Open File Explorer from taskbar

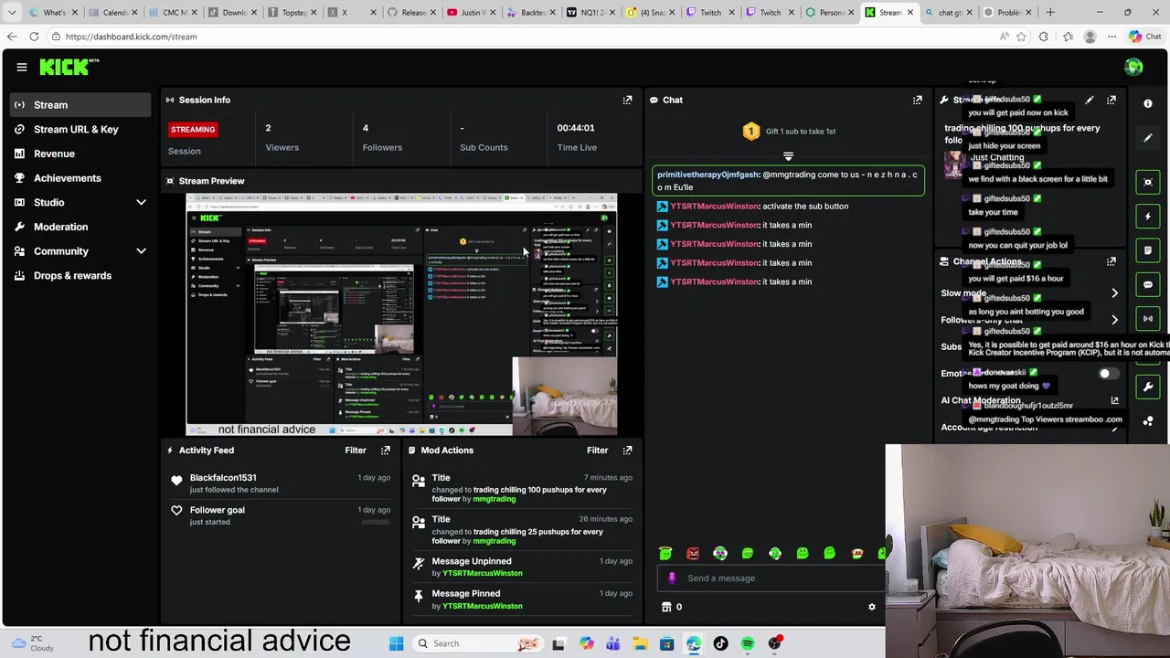(640, 643)
